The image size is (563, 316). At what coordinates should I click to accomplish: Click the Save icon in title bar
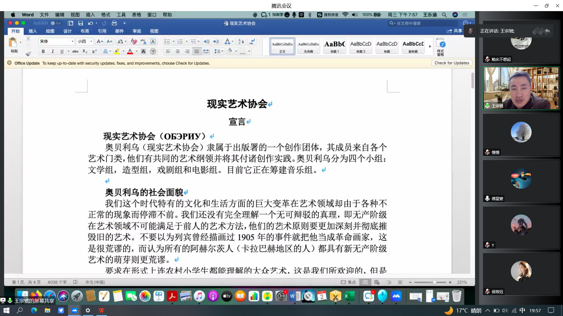click(81, 23)
